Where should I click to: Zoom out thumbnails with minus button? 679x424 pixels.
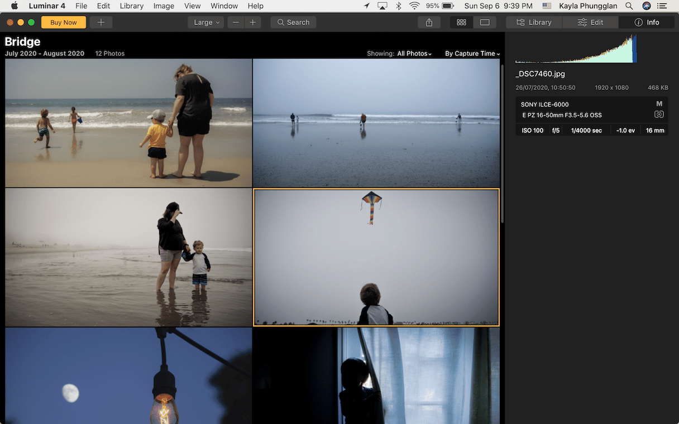(236, 22)
